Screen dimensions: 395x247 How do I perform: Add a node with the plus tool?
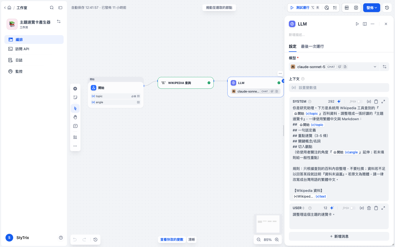(75, 89)
